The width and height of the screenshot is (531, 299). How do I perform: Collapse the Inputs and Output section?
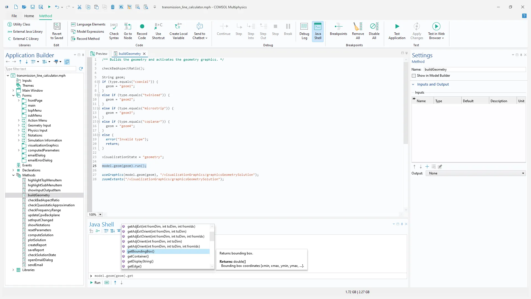coord(413,84)
